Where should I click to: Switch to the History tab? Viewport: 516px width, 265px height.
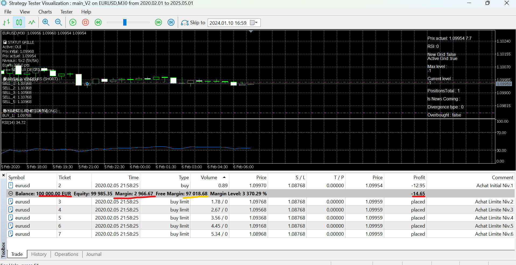click(39, 254)
